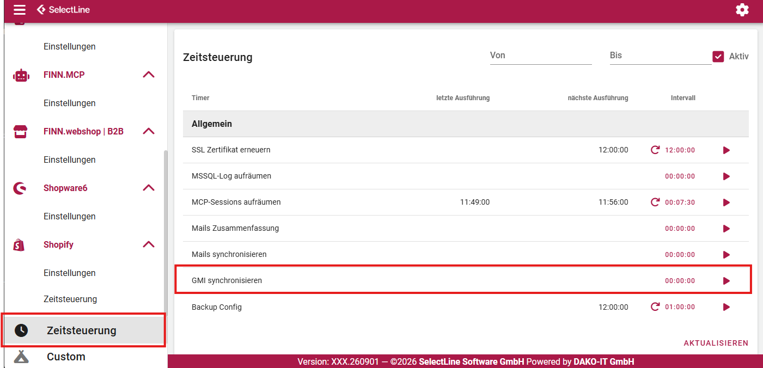Run MSSQL-Log aufräumen timer now
Image resolution: width=763 pixels, height=368 pixels.
727,176
